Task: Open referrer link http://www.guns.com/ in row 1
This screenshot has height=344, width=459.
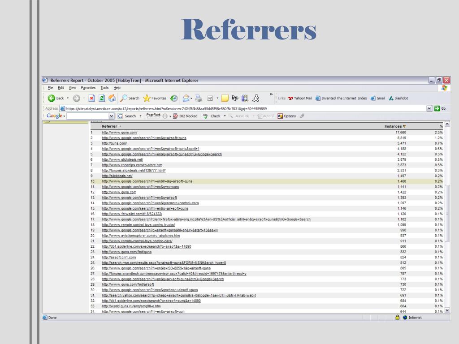Action: [119, 133]
